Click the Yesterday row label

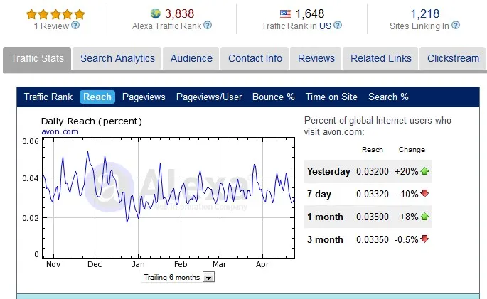tap(328, 171)
